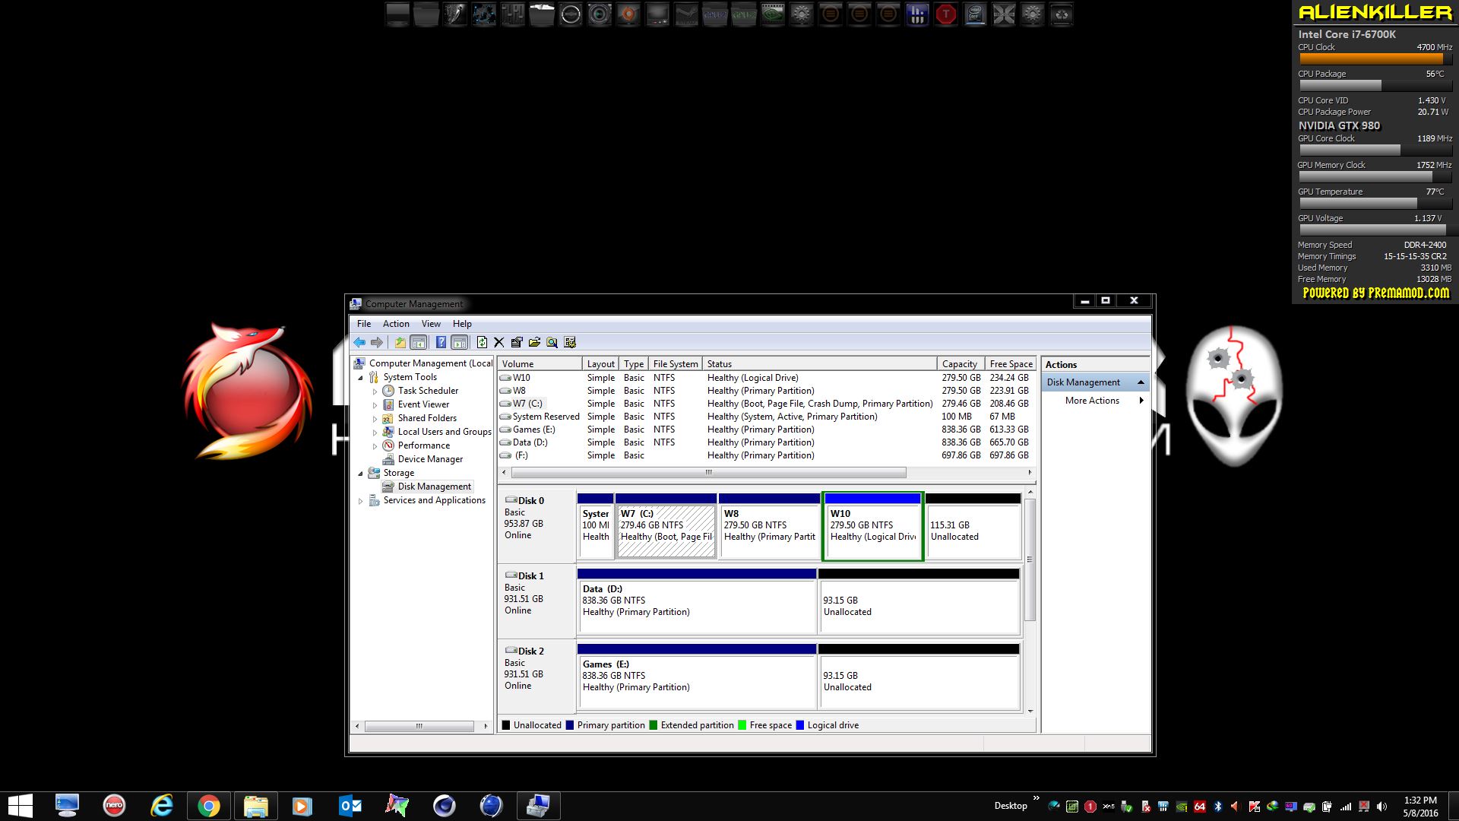
Task: Open Google Chrome from taskbar
Action: (209, 806)
